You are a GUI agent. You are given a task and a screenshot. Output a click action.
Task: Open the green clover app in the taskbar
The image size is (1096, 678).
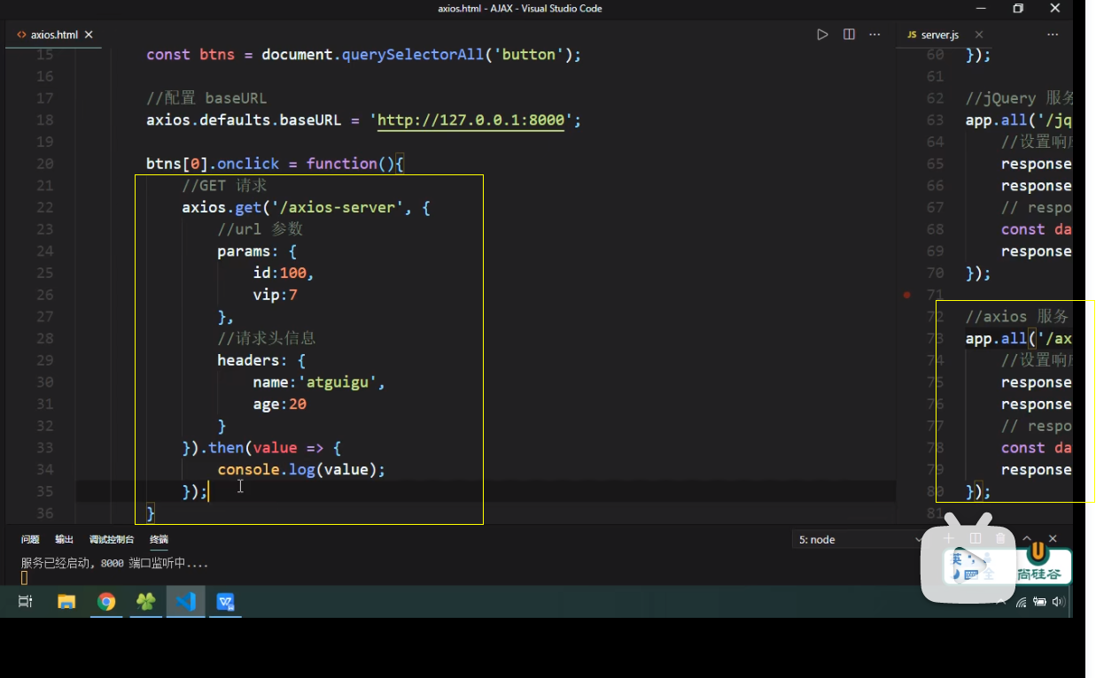146,602
